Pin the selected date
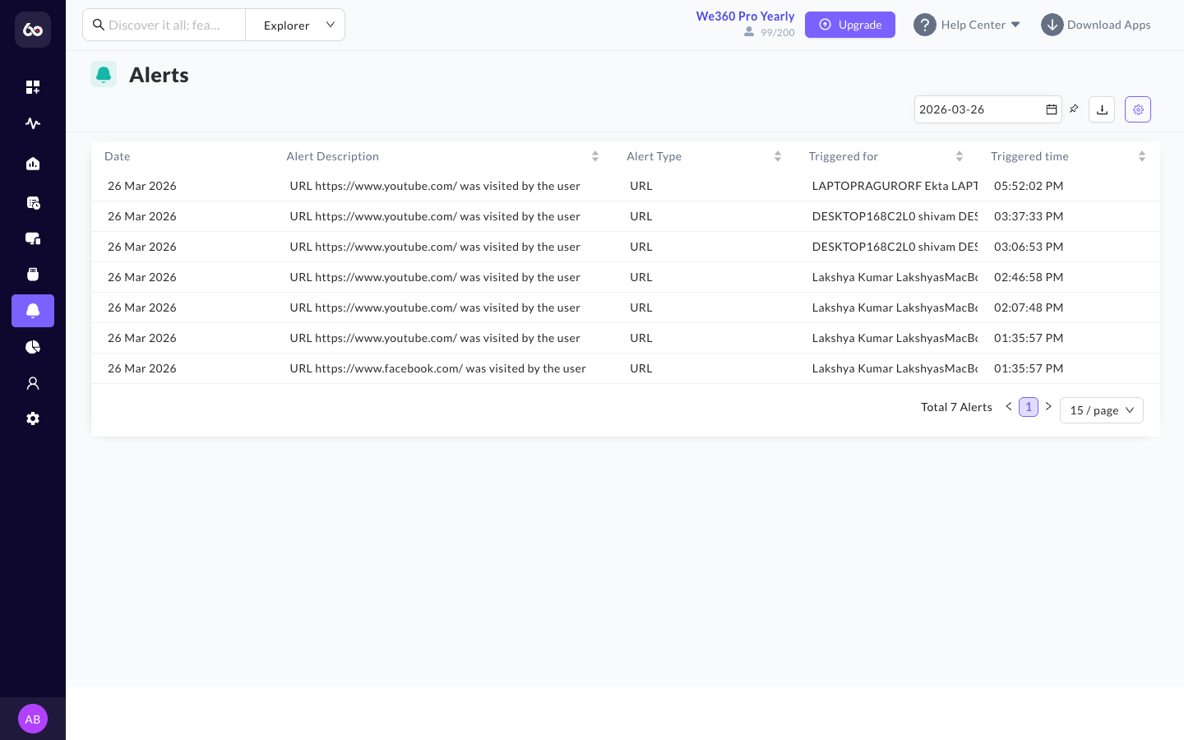The image size is (1184, 740). click(1074, 109)
